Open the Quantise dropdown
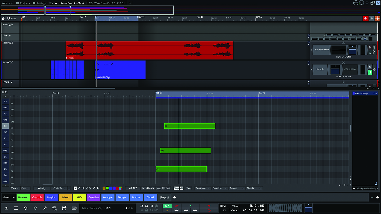 [219, 188]
